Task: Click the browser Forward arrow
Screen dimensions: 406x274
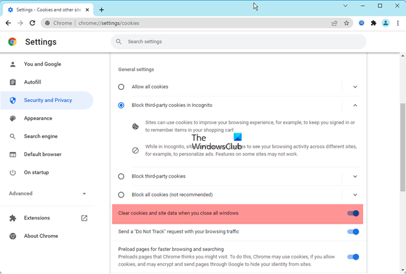Action: point(20,23)
